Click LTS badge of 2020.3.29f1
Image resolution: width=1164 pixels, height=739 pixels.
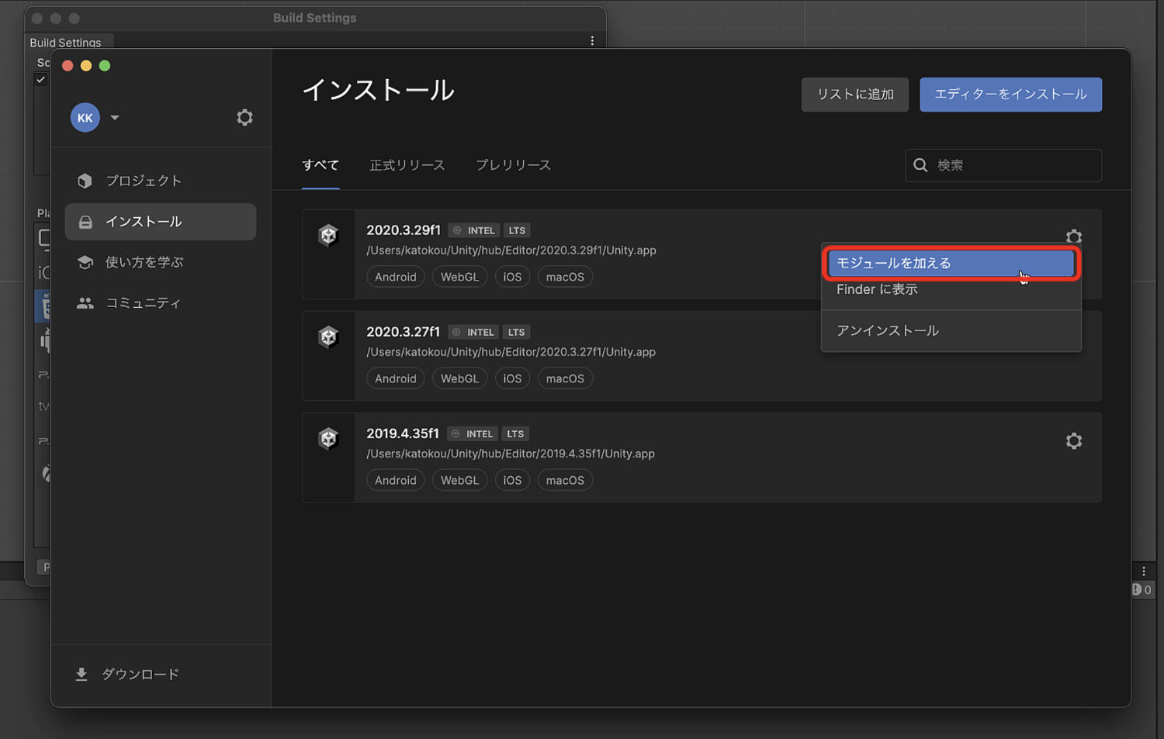coord(517,230)
